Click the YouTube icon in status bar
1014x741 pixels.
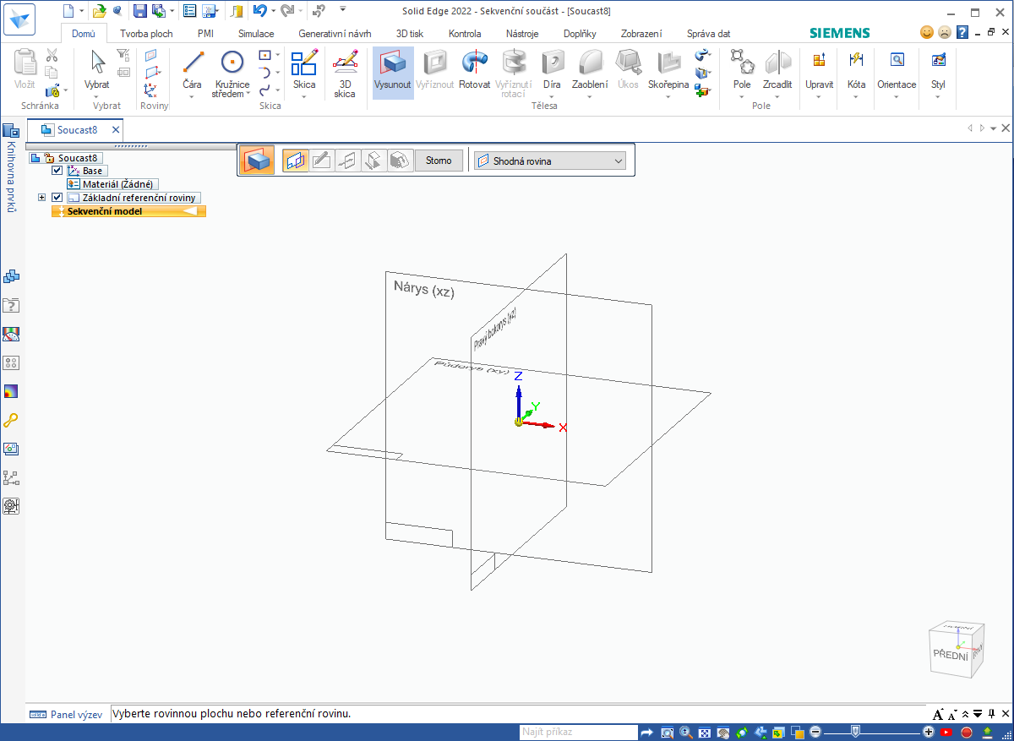[947, 732]
